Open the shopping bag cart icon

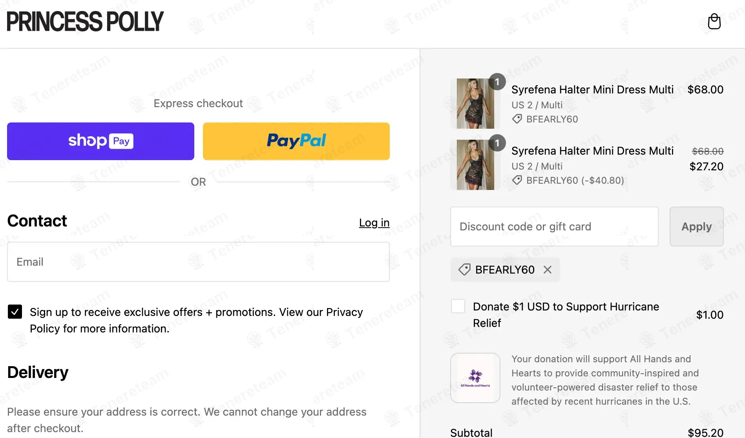pos(714,22)
